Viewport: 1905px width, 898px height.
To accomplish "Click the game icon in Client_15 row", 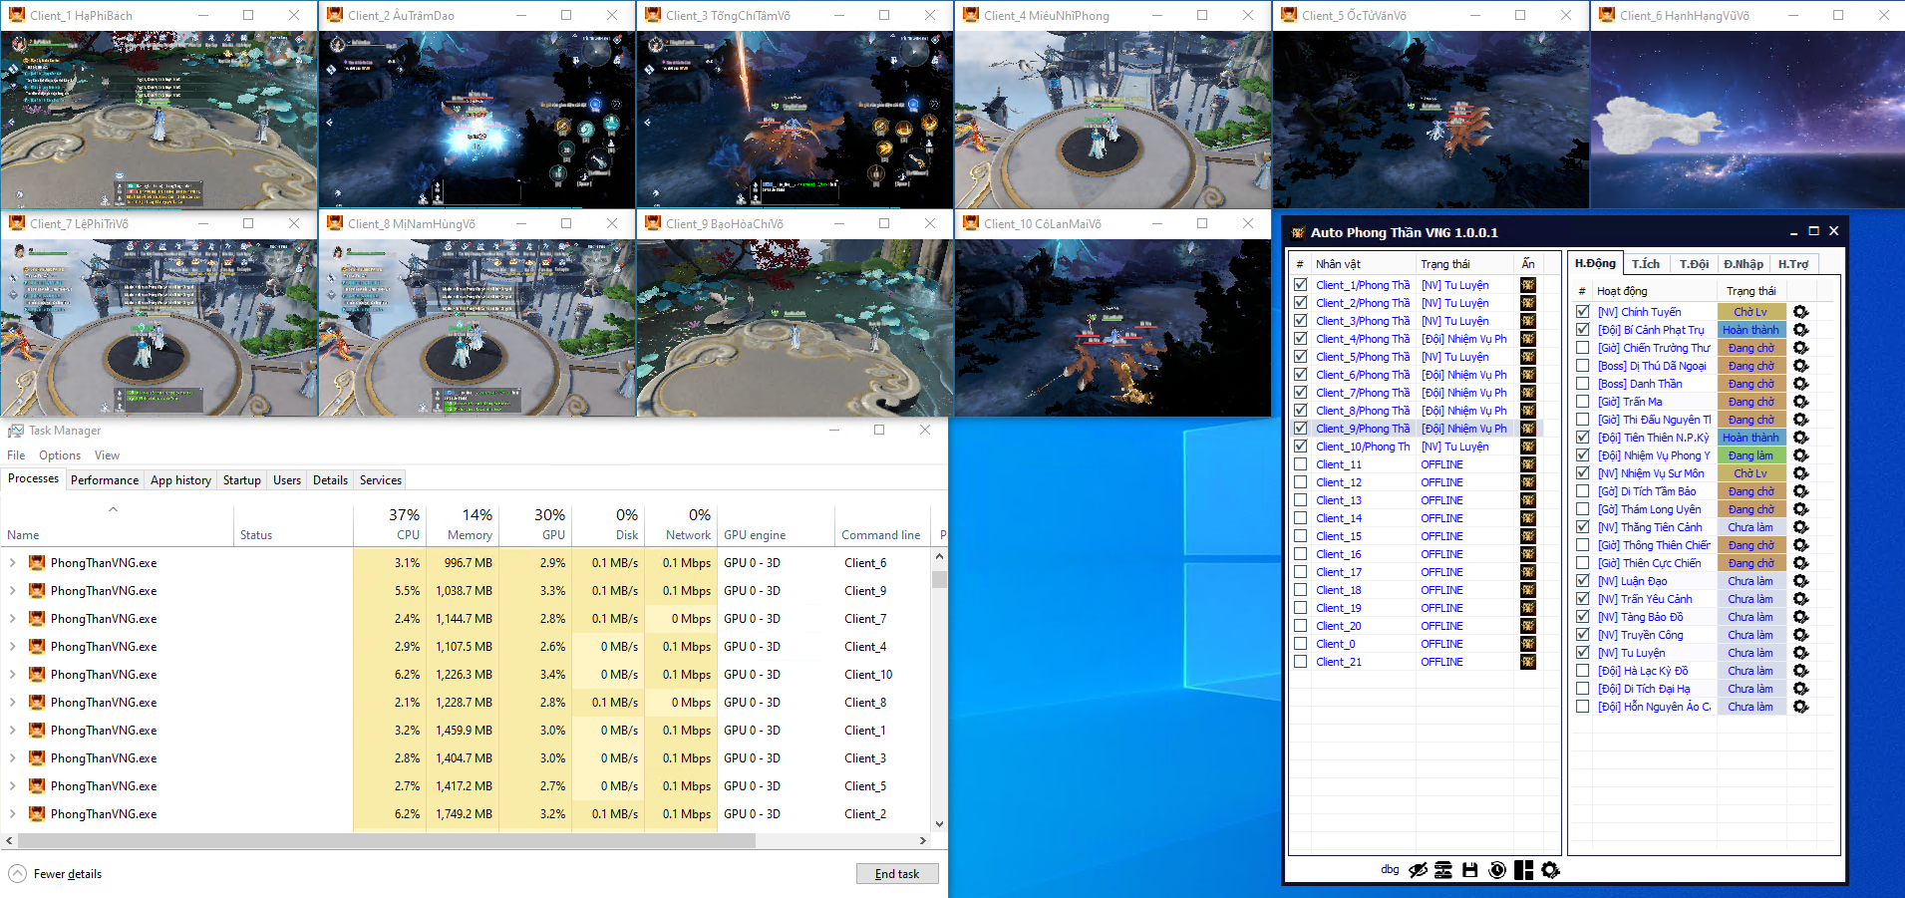I will [1528, 536].
